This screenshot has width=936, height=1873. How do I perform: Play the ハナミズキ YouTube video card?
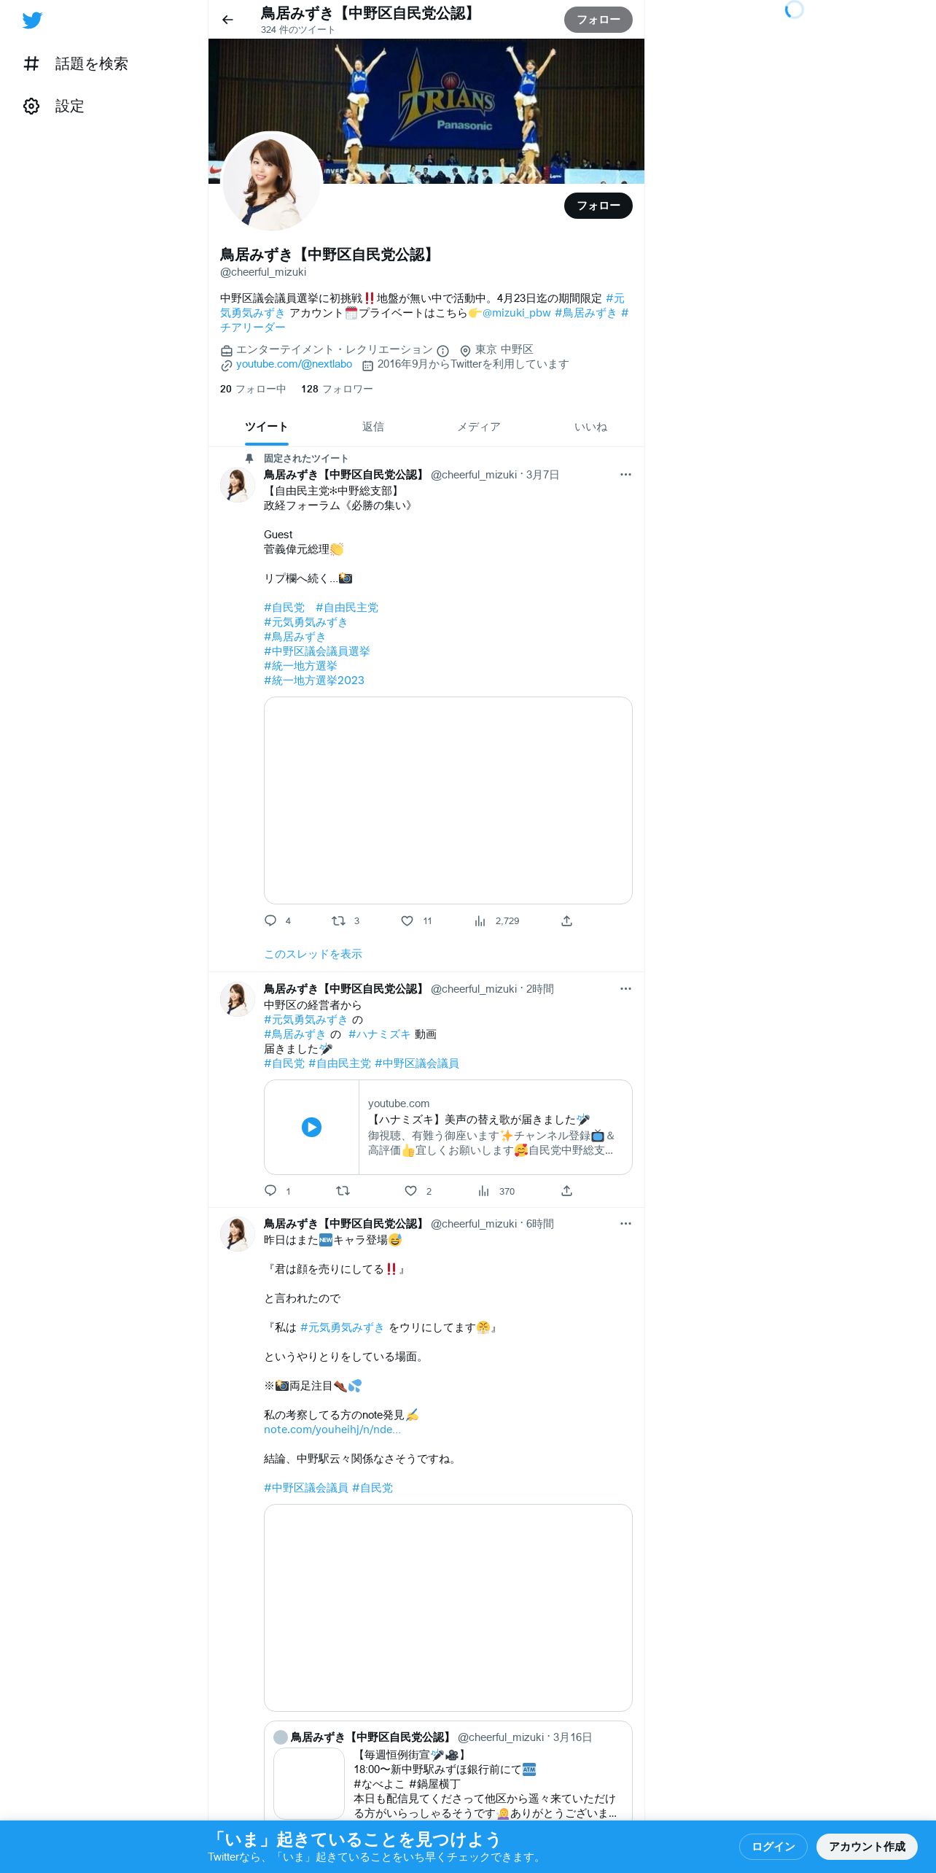pos(311,1127)
